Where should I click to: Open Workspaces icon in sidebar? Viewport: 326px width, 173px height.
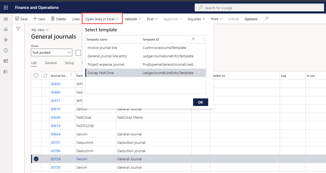pyautogui.click(x=6, y=61)
